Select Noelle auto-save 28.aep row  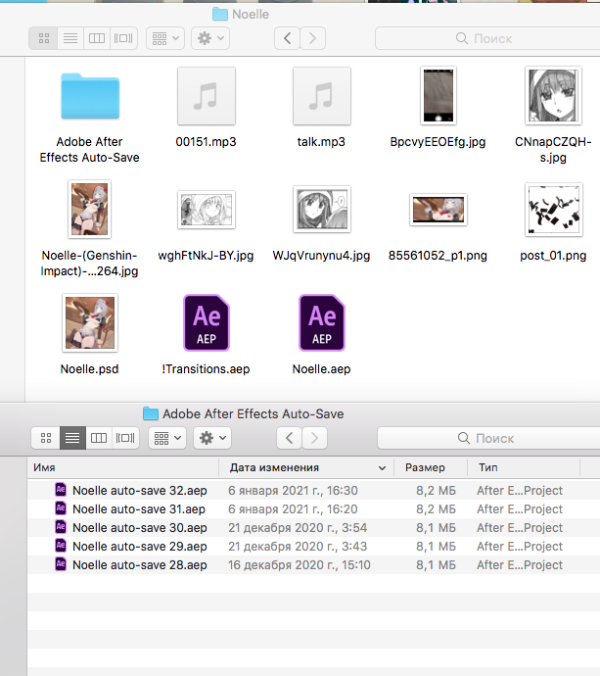pos(313,564)
